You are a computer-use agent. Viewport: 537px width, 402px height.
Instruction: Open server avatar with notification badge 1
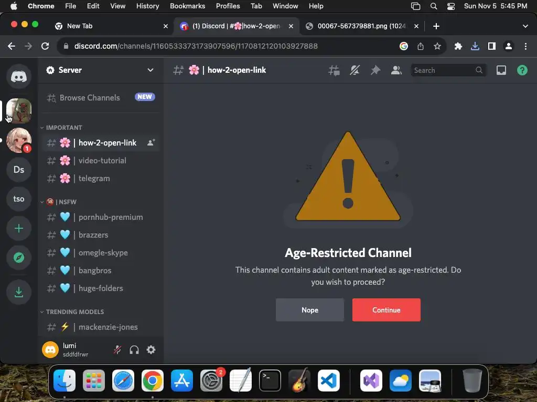(x=19, y=140)
